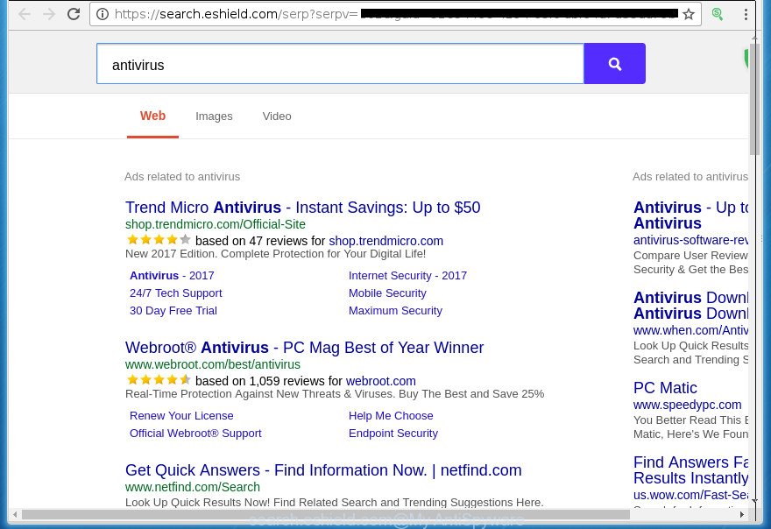Click the blue magnifier search button
The height and width of the screenshot is (529, 771).
(615, 63)
